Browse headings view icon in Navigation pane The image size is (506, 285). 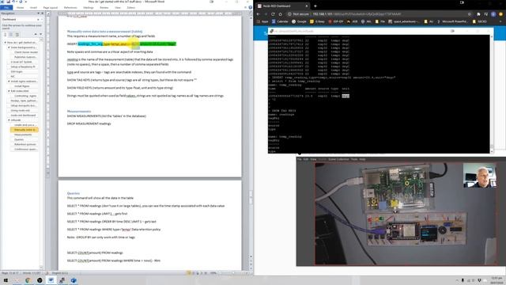[6, 34]
